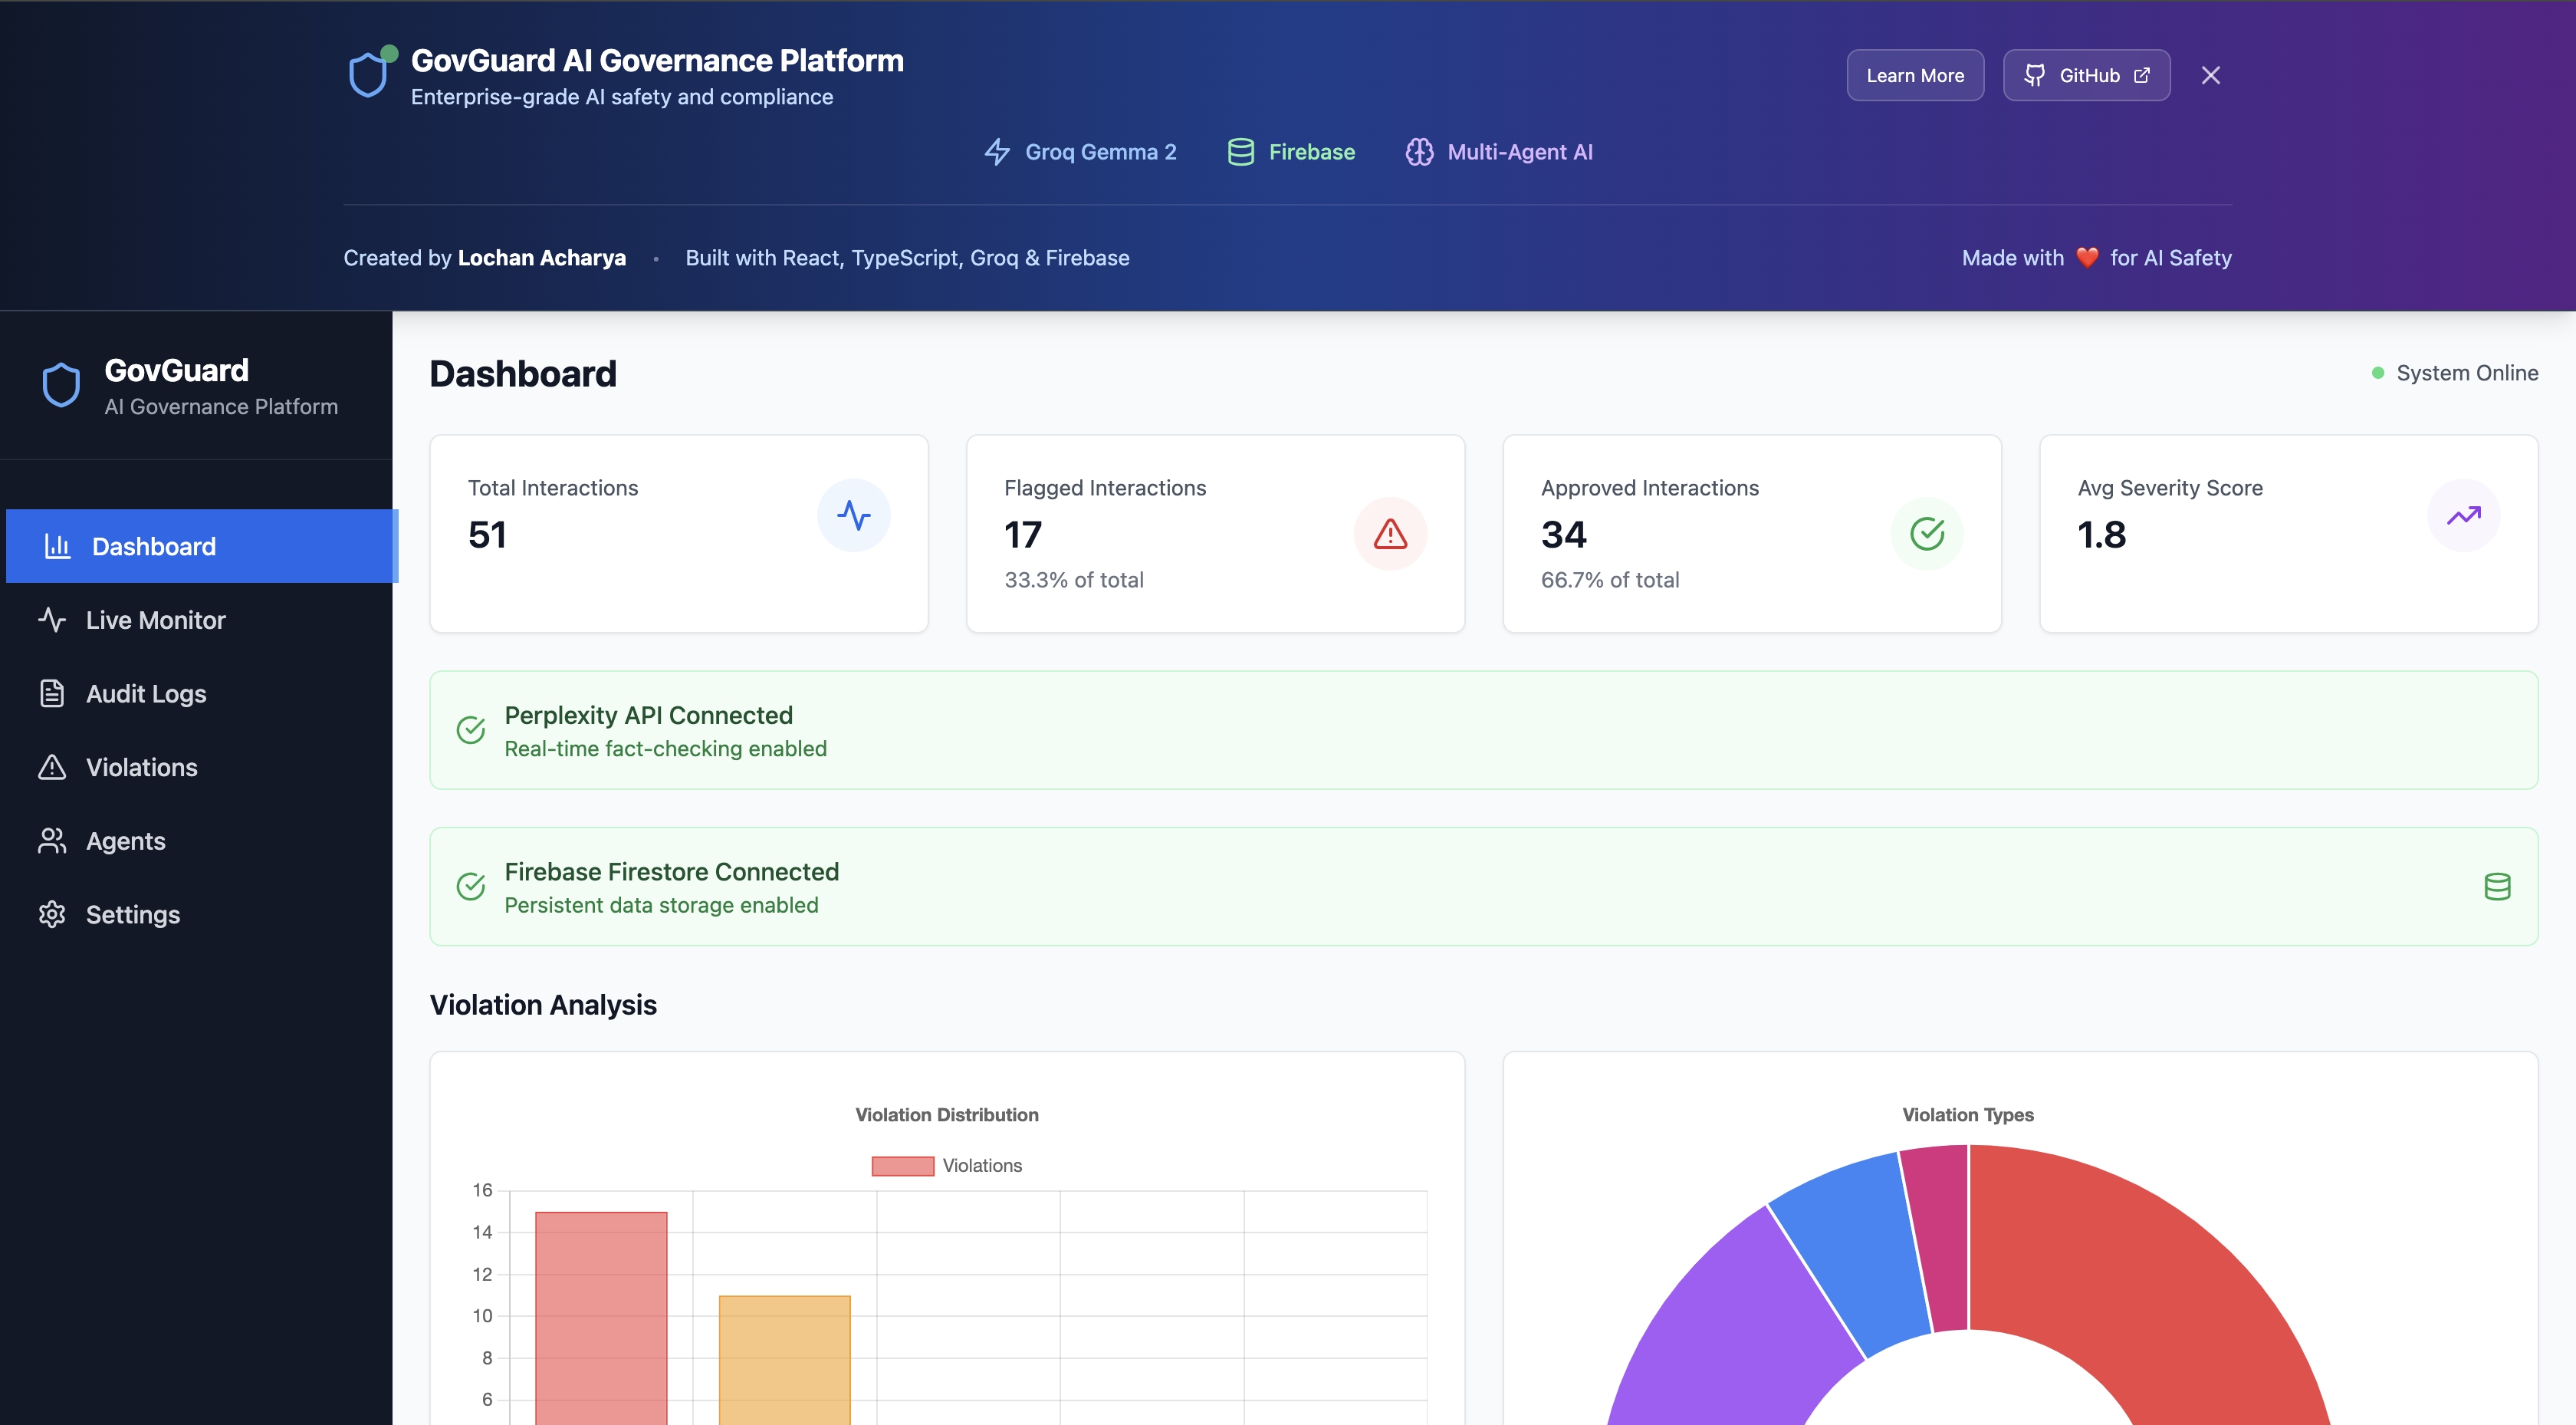Dismiss the GovGuard promo banner
The height and width of the screenshot is (1425, 2576).
(x=2210, y=75)
